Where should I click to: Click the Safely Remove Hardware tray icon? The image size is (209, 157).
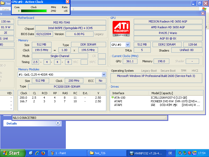point(185,153)
